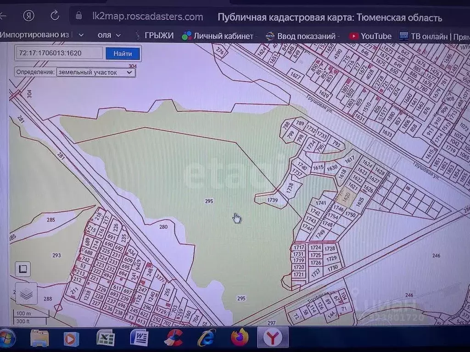
Task: Click the ТВ онлайн bookmark icon
Action: (404, 35)
